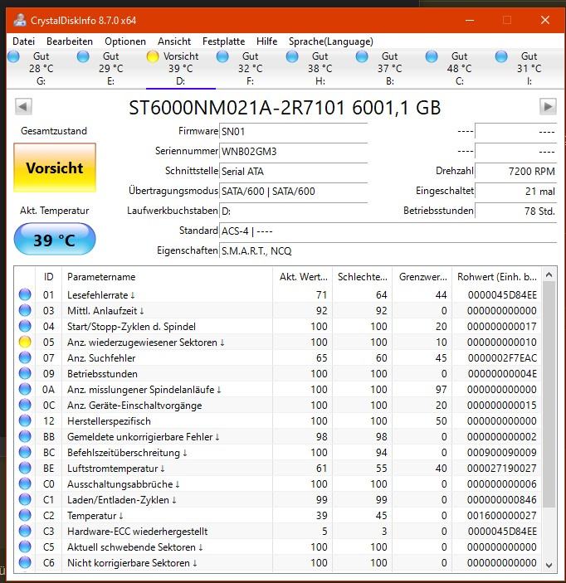This screenshot has width=566, height=583.
Task: Click the status icon for Hardware-ECC wiederhergestellt
Action: click(x=25, y=531)
